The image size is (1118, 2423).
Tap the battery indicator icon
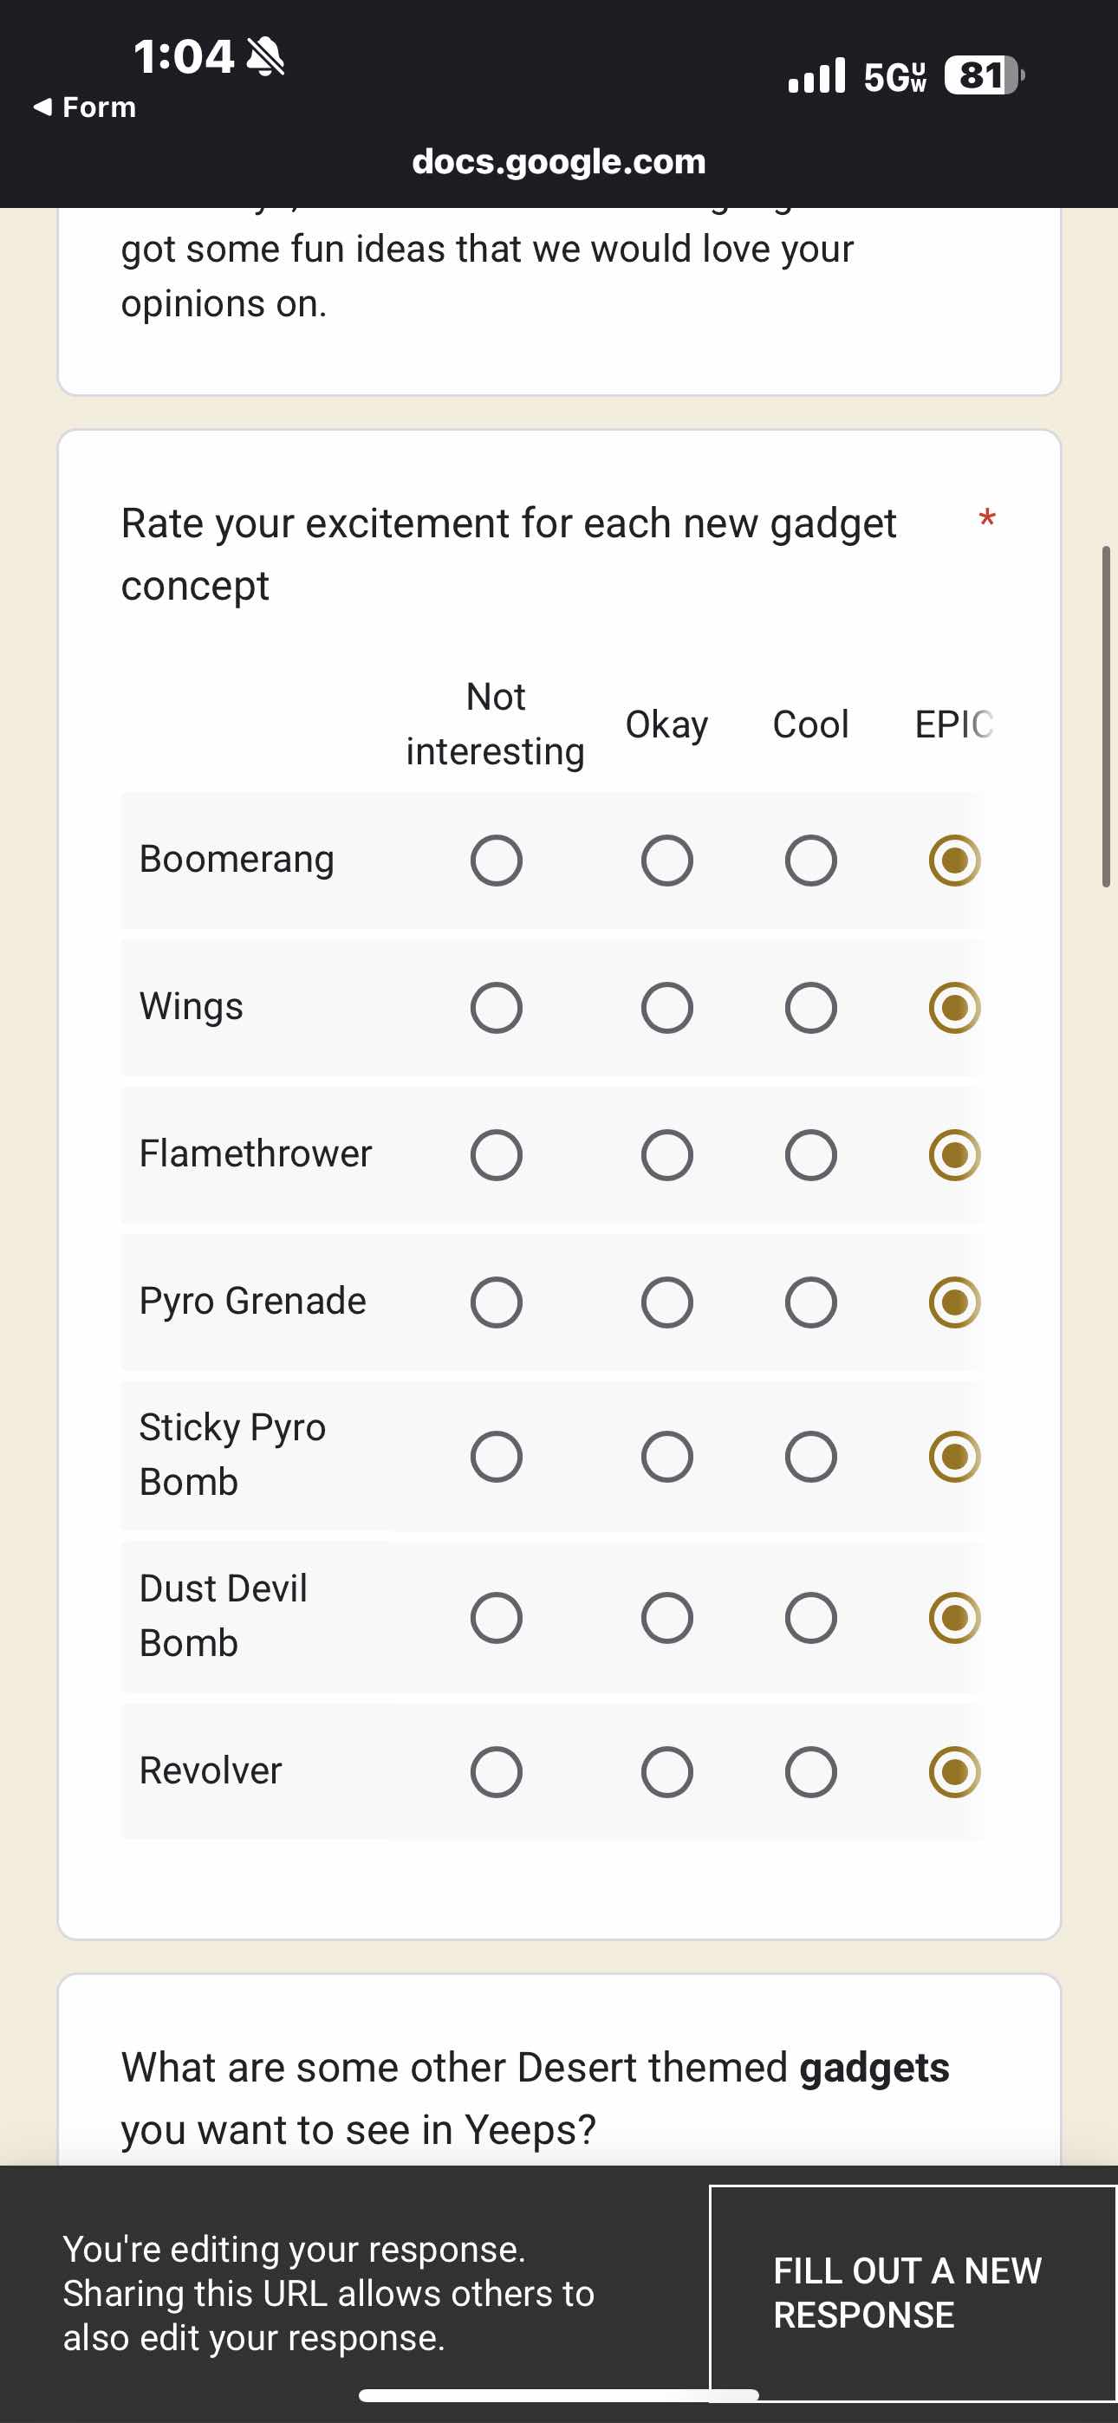point(985,75)
